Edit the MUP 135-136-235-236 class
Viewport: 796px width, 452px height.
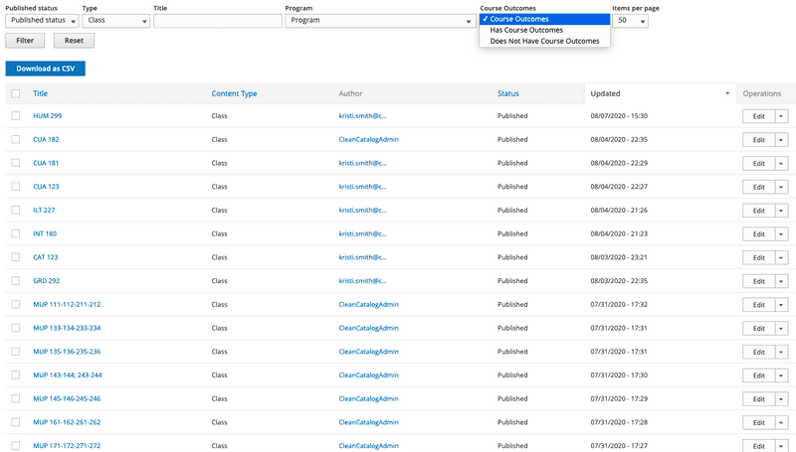coord(758,353)
